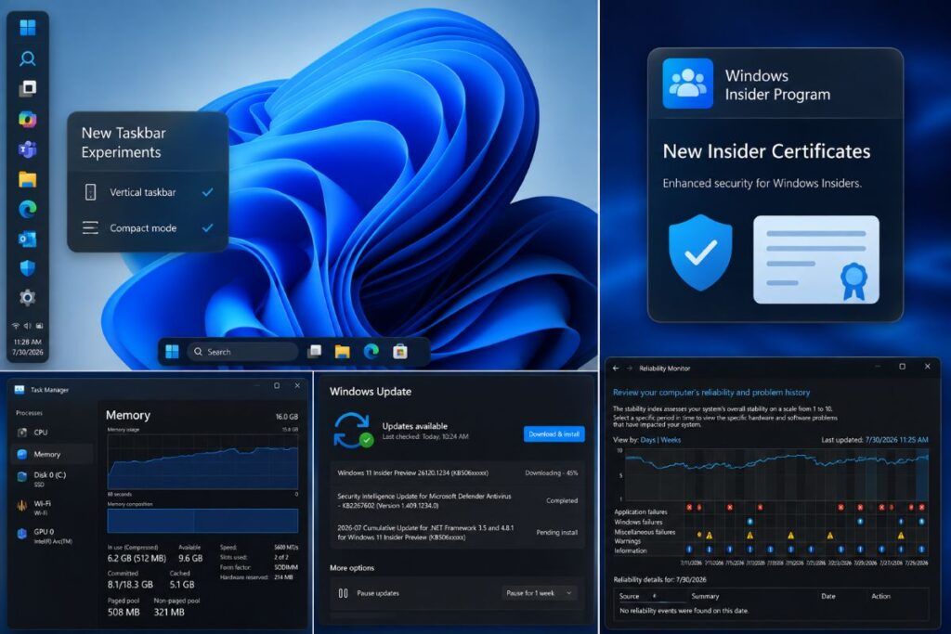Viewport: 951px width, 634px height.
Task: Open the Pause for 1 week dropdown
Action: pos(539,593)
